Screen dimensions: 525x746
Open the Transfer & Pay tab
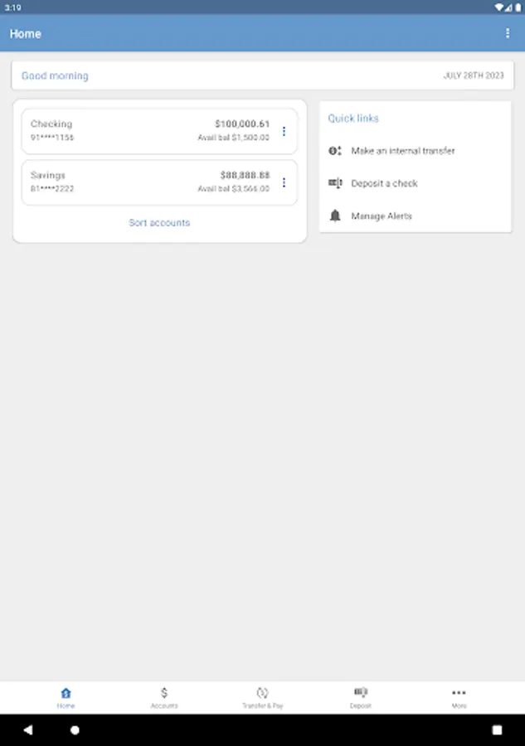tap(262, 697)
